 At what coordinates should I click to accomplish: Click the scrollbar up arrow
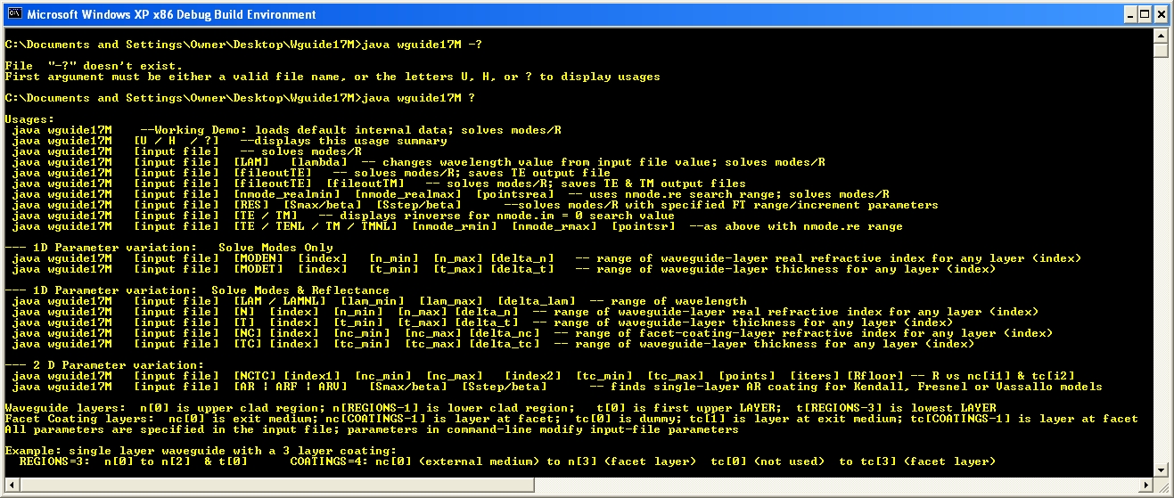1161,35
